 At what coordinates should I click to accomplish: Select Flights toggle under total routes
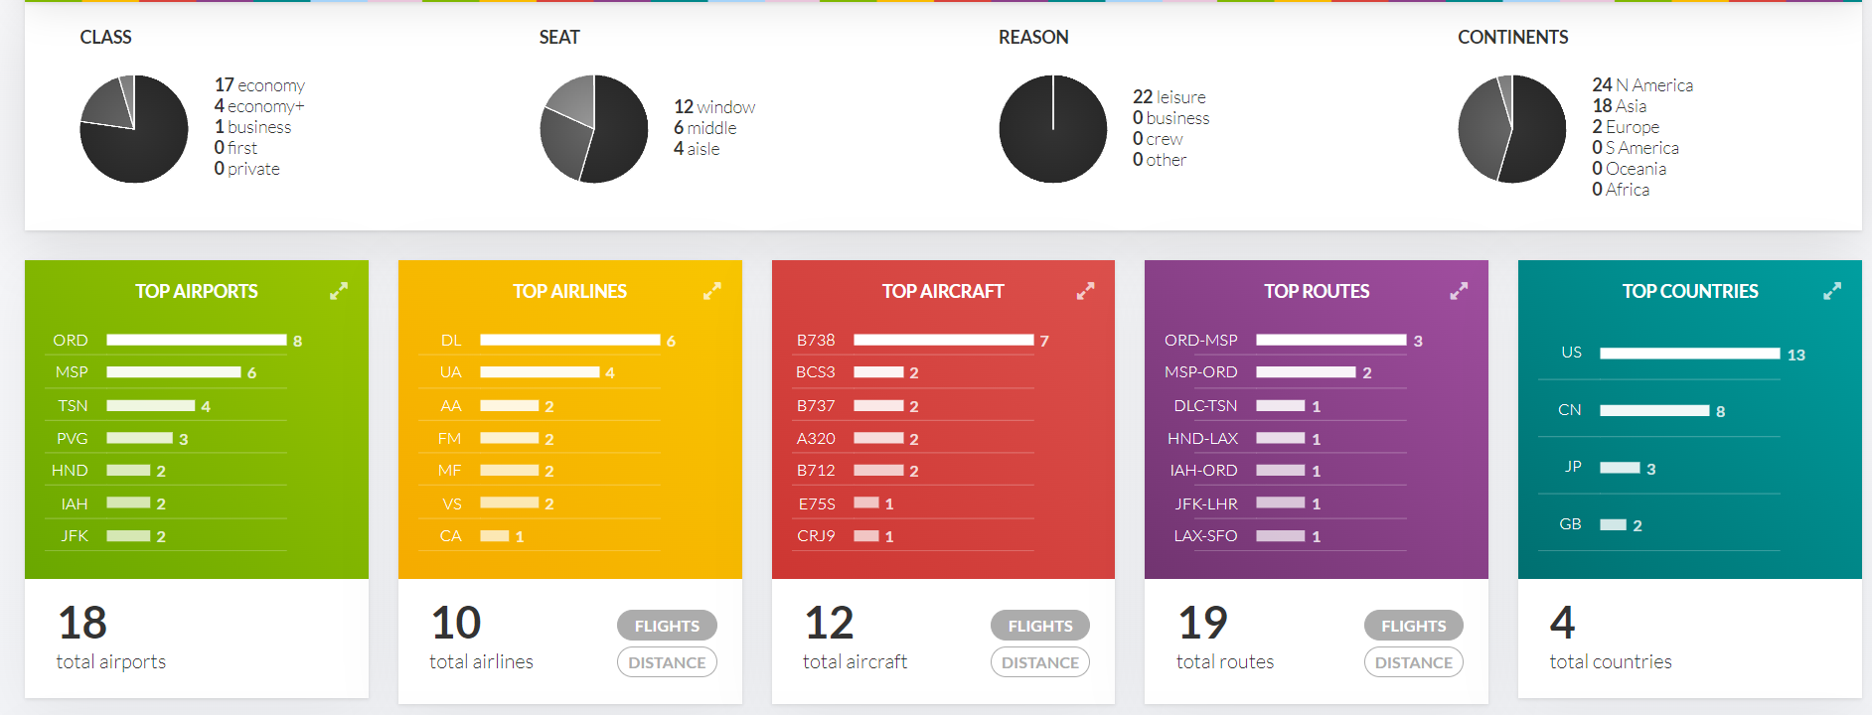tap(1414, 626)
